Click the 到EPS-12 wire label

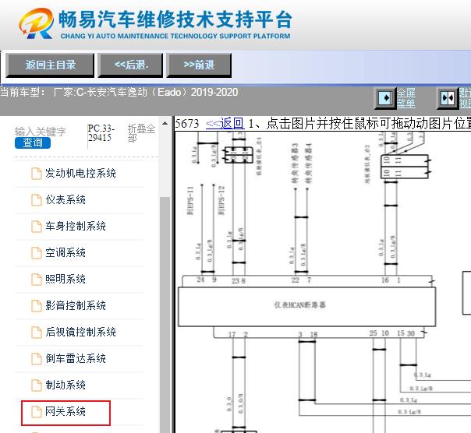pos(221,200)
